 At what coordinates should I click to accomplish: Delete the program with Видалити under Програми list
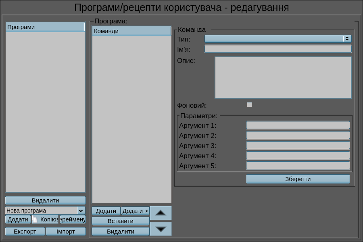tap(45, 200)
